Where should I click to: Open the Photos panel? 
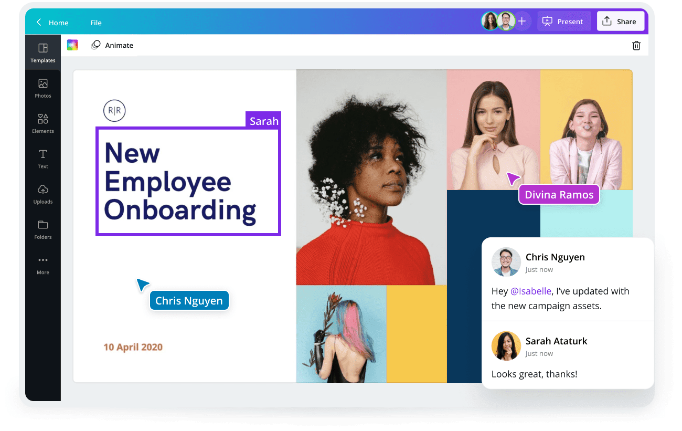pyautogui.click(x=42, y=88)
